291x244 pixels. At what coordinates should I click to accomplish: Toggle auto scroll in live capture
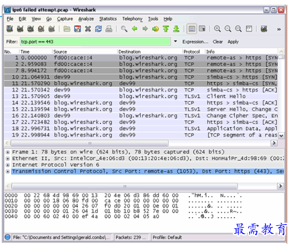click(202, 29)
